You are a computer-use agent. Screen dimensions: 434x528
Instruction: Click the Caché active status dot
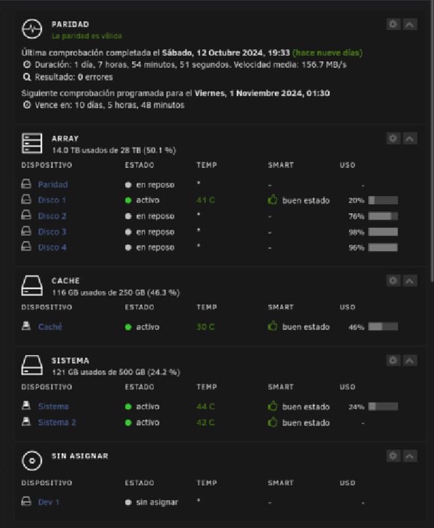click(128, 327)
